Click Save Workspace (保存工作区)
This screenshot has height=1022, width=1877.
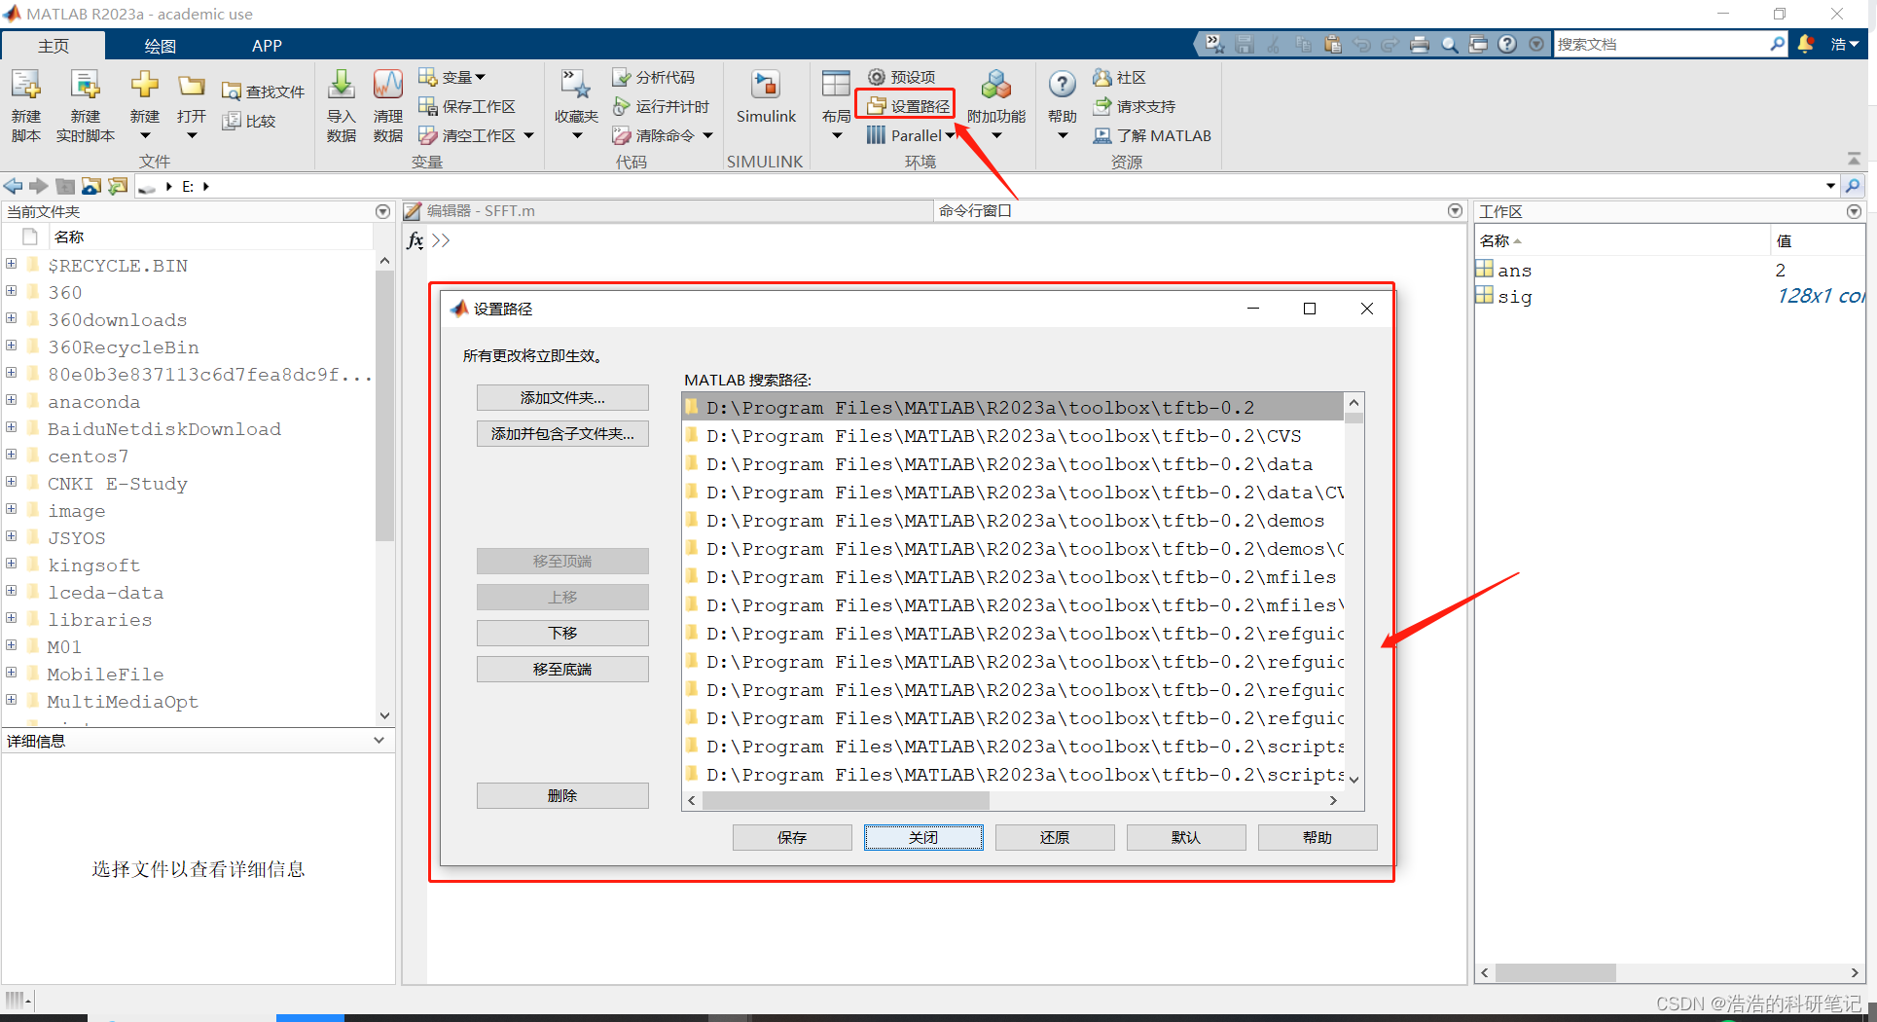point(467,106)
